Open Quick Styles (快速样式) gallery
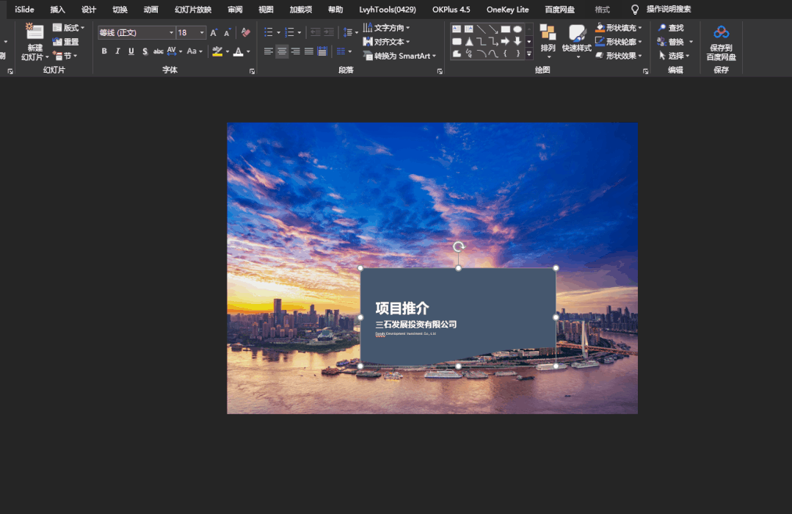 coord(576,40)
